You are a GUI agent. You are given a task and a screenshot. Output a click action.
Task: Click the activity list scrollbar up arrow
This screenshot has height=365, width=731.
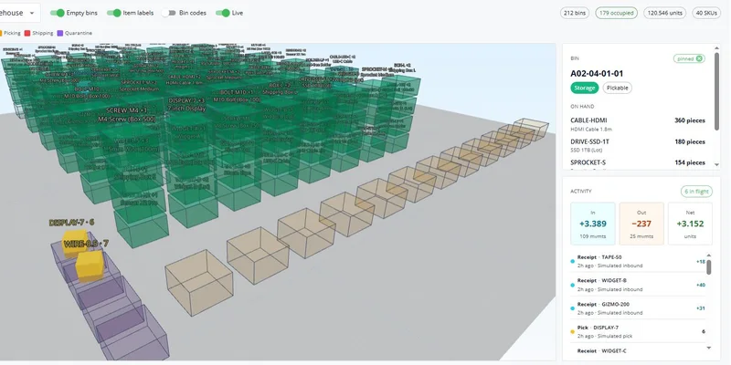(x=709, y=255)
